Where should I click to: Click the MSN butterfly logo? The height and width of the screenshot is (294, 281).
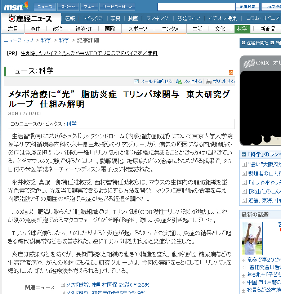pos(16,6)
